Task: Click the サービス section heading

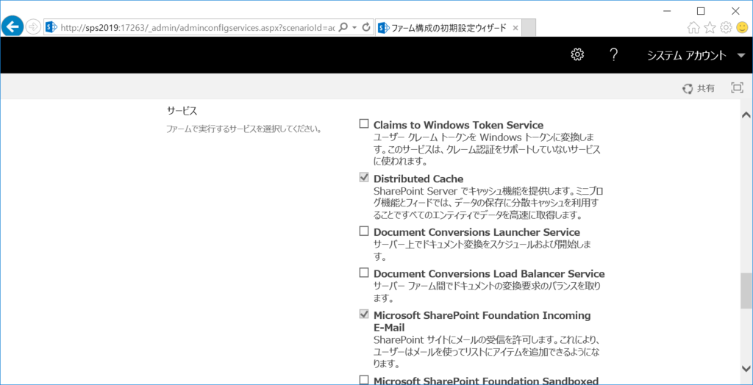Action: [182, 111]
